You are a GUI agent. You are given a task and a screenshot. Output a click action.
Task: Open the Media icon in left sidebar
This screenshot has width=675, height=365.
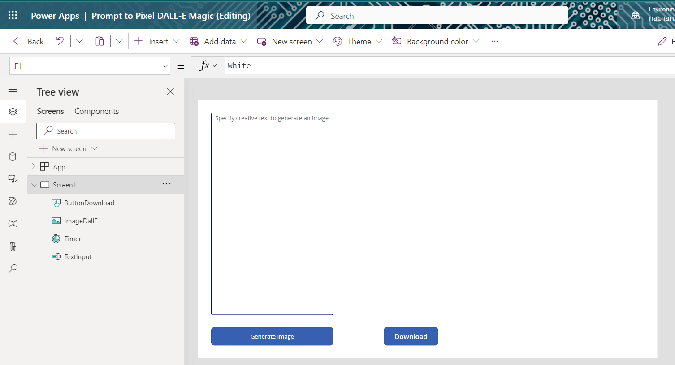(13, 179)
